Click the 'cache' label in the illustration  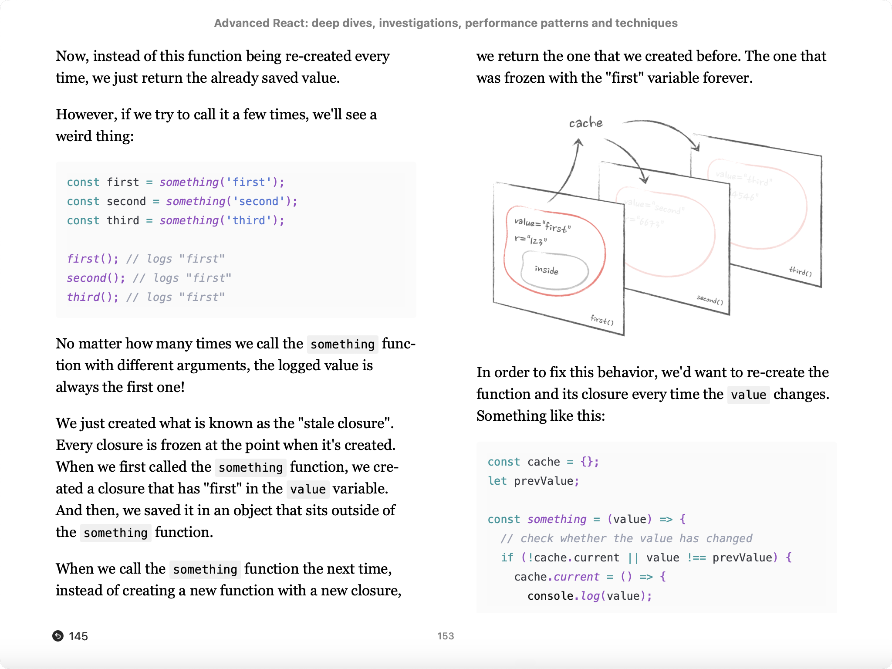(586, 123)
